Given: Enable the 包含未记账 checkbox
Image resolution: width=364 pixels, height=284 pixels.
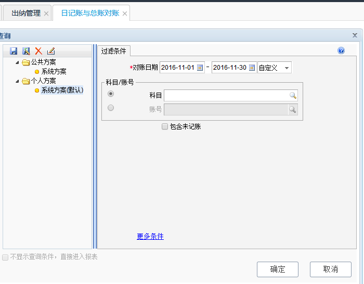Looking at the screenshot, I should (165, 126).
